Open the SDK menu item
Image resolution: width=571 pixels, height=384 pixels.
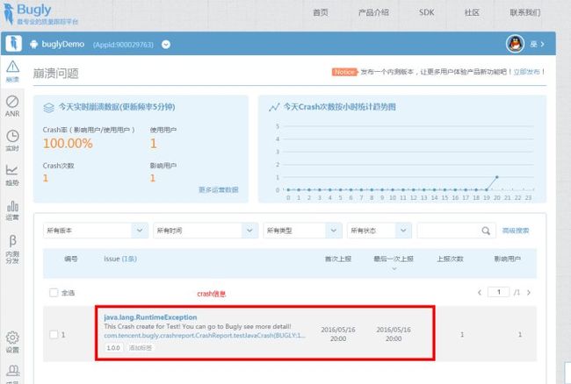click(426, 12)
